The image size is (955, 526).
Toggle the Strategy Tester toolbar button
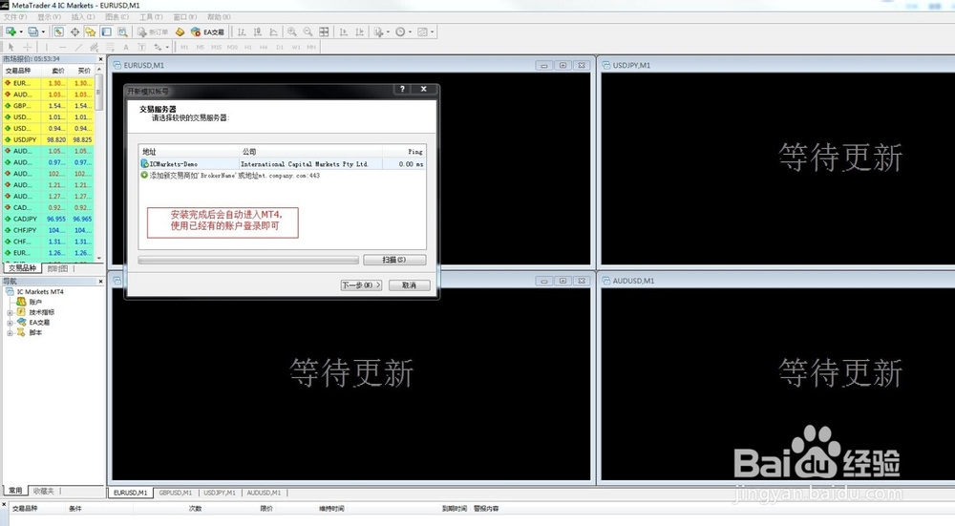pyautogui.click(x=122, y=32)
